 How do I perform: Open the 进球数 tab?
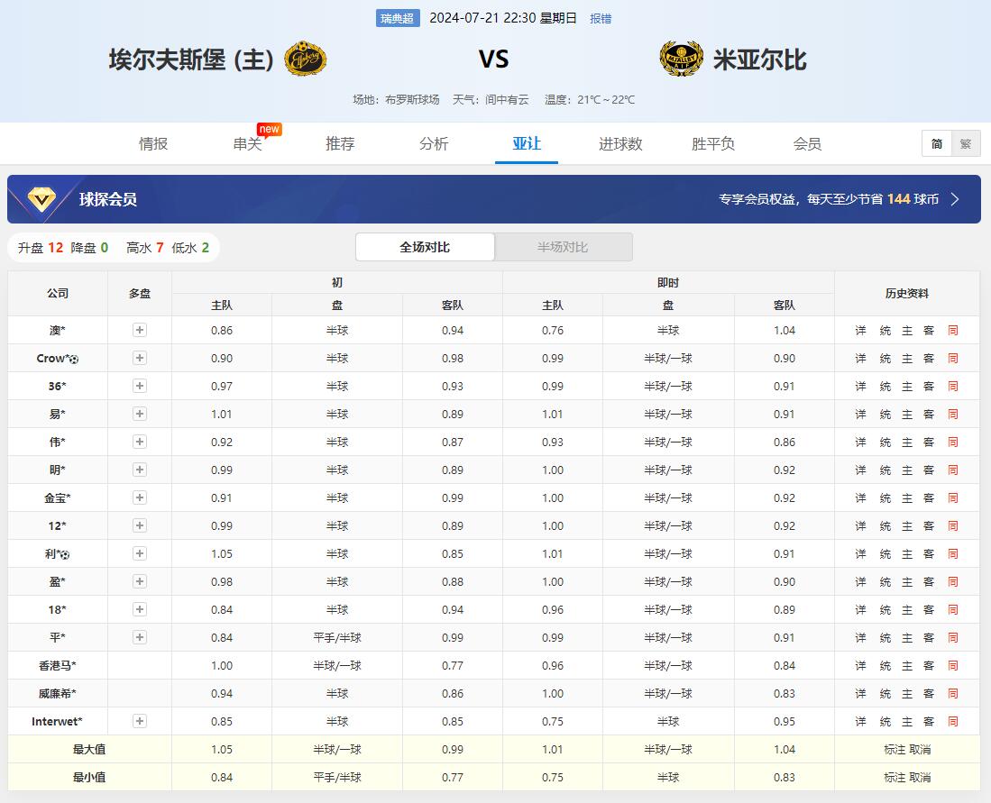[x=620, y=144]
